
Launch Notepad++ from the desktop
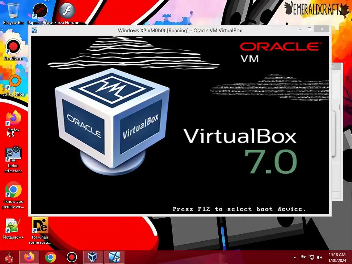tap(13, 229)
